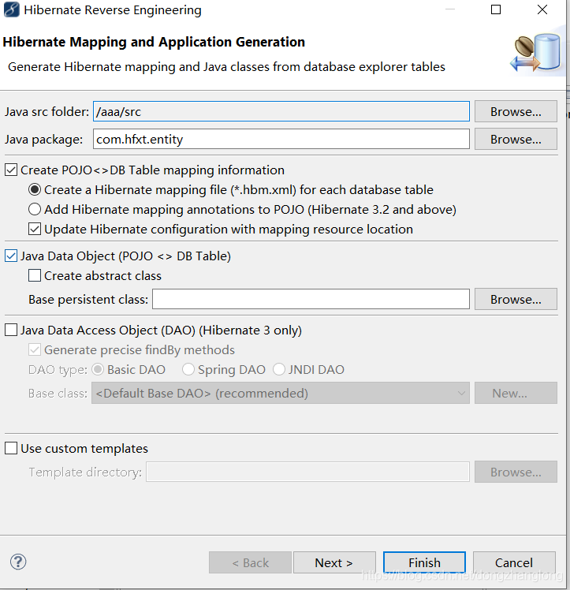
Task: Browse for Base persistent class
Action: [x=516, y=299]
